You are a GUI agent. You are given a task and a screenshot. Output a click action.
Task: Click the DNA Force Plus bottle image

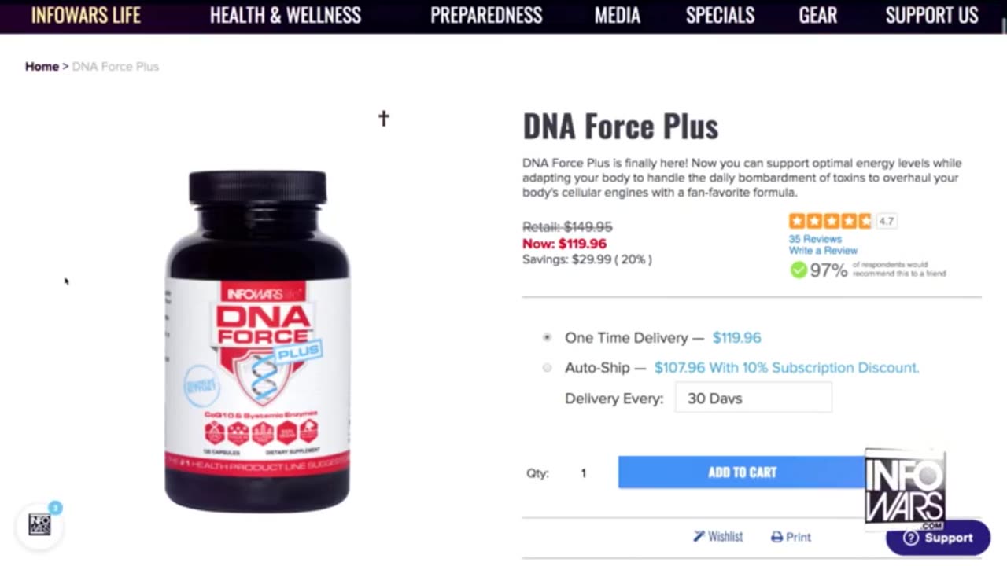(257, 341)
